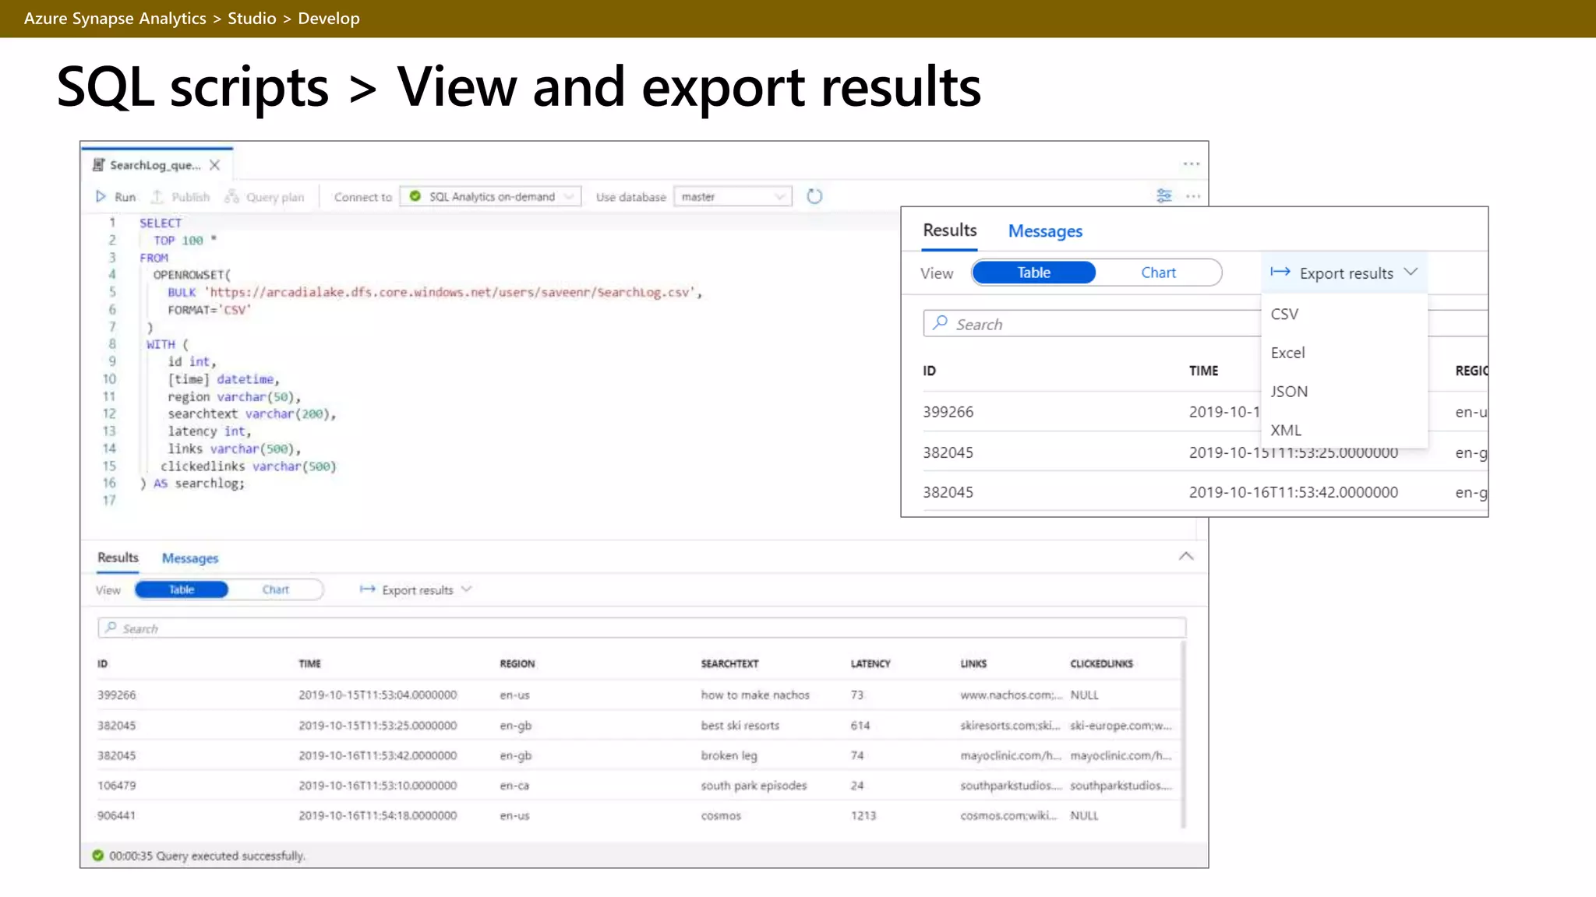
Task: Close the SearchLog_que... tab
Action: (x=215, y=165)
